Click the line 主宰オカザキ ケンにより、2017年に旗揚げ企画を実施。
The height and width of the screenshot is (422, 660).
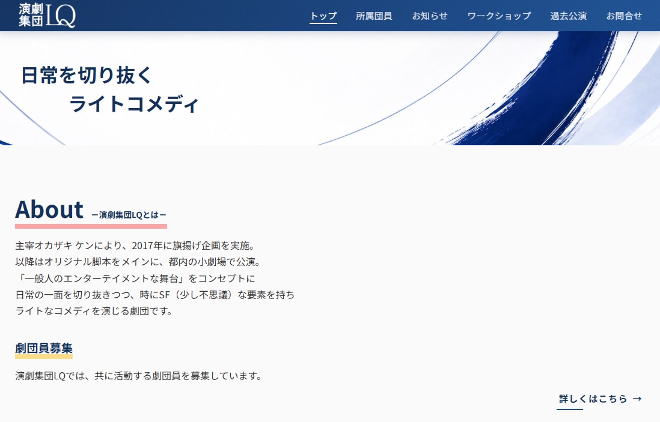pyautogui.click(x=135, y=246)
